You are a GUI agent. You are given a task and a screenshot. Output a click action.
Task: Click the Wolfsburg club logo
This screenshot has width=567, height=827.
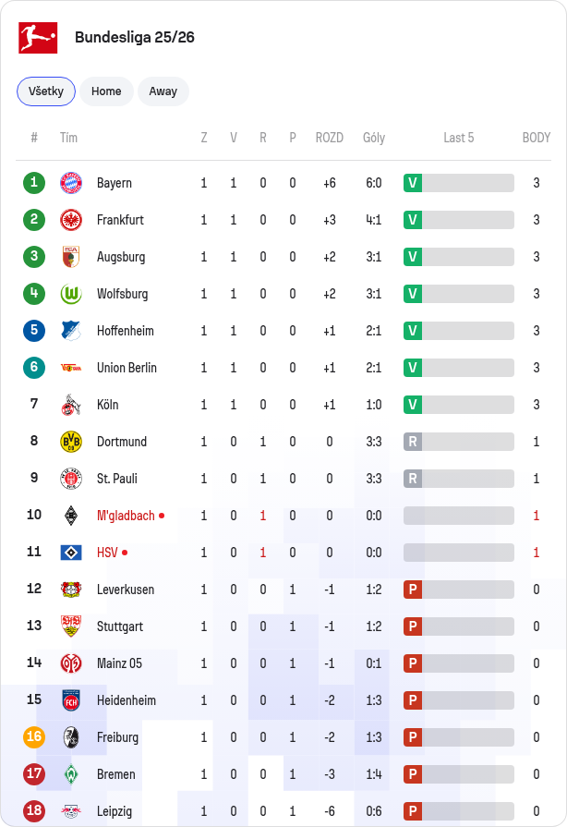[71, 294]
